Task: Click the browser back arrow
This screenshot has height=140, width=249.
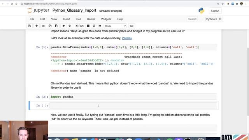Action: click(3, 3)
